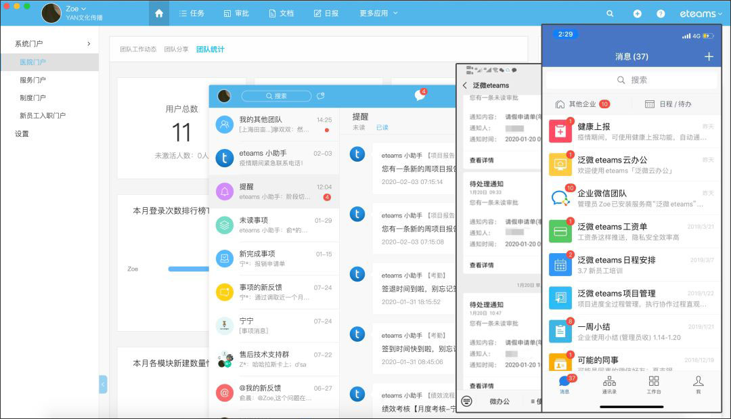Open the 审批 menu item
The height and width of the screenshot is (419, 731).
[x=236, y=13]
